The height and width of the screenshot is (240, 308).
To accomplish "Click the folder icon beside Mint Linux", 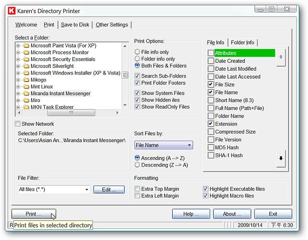I will pos(26,87).
